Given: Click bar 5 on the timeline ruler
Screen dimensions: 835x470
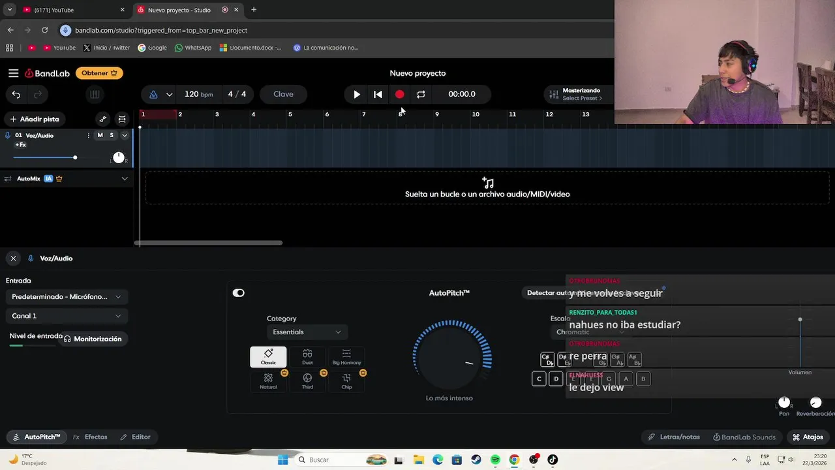Looking at the screenshot, I should [290, 114].
